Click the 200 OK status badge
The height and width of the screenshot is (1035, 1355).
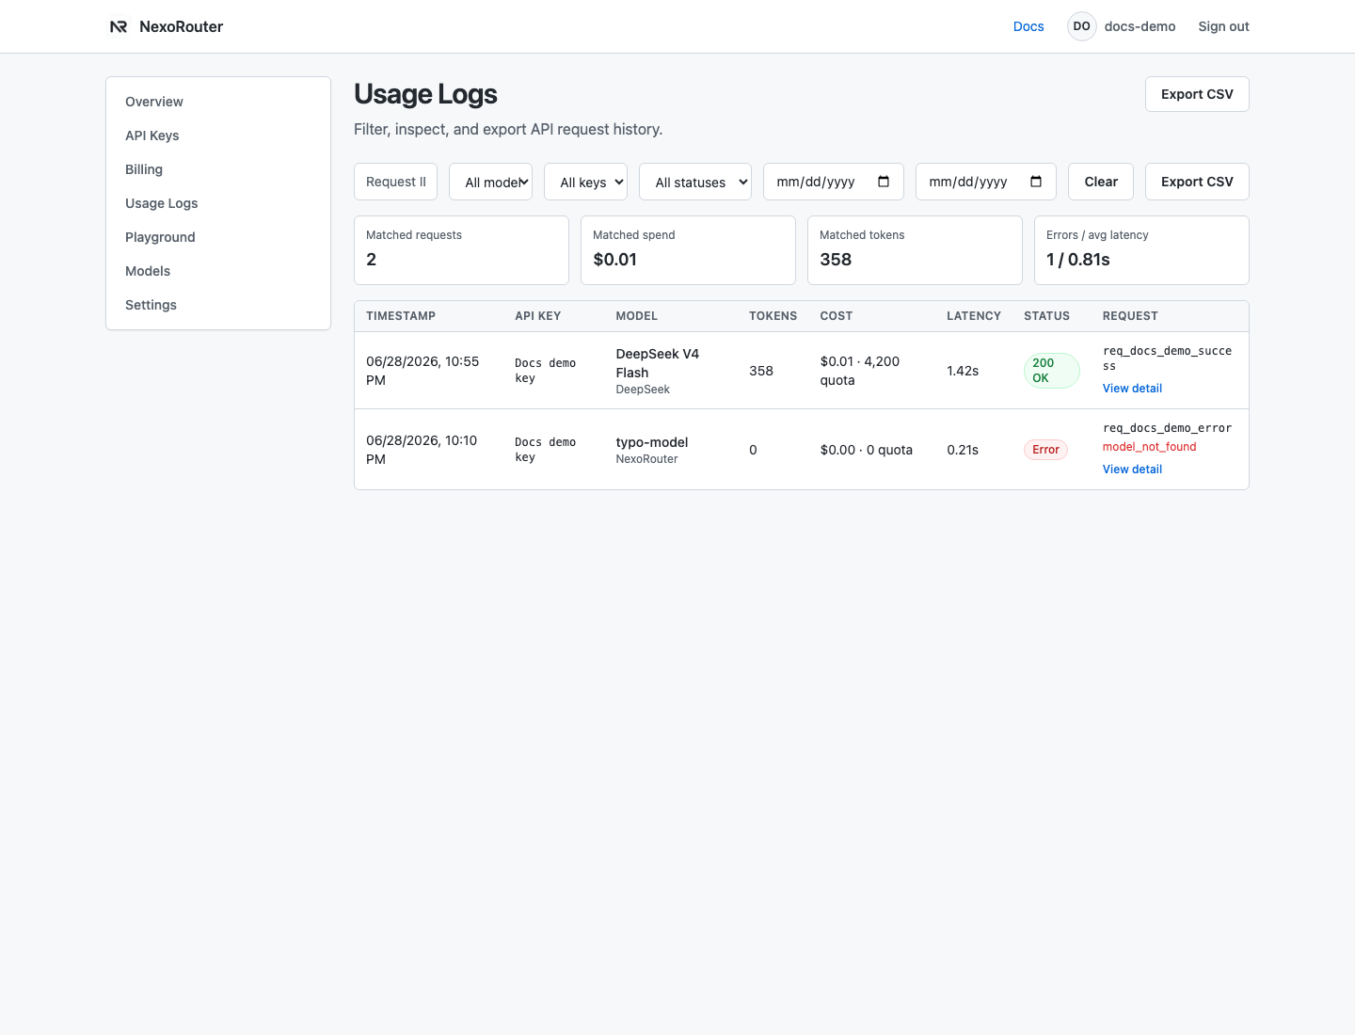tap(1051, 371)
